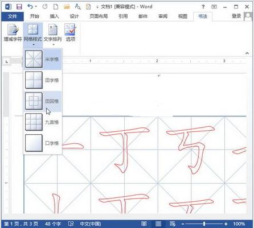Screen dimensions: 254x228
Task: Choose the 口字格 grid style
Action: tap(43, 143)
